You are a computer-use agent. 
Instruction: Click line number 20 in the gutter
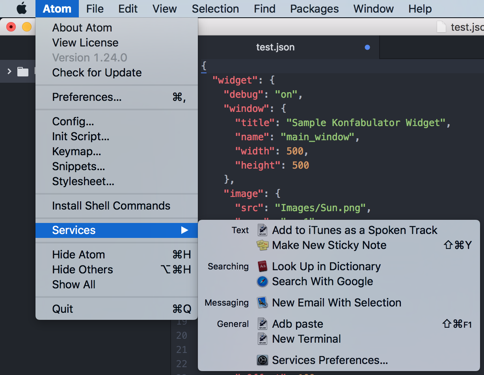tap(182, 336)
